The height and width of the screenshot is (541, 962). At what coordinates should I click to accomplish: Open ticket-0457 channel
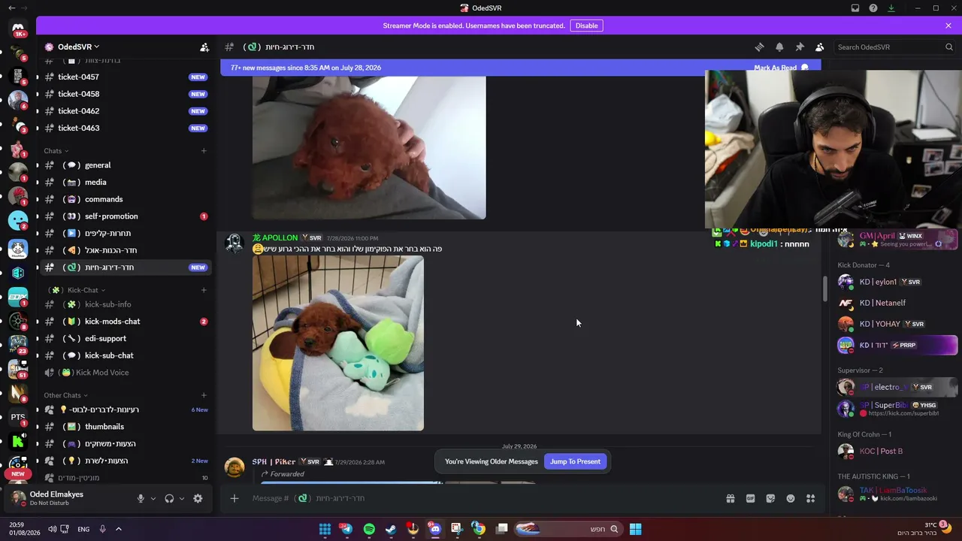[125, 77]
